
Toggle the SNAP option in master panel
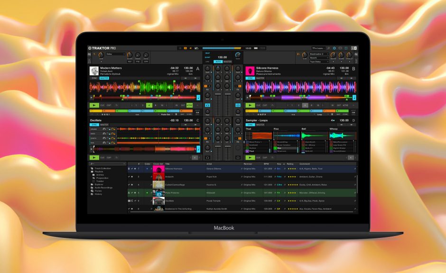(207, 53)
